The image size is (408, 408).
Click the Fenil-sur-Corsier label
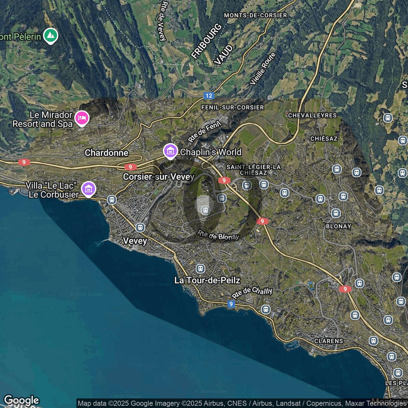click(x=232, y=107)
